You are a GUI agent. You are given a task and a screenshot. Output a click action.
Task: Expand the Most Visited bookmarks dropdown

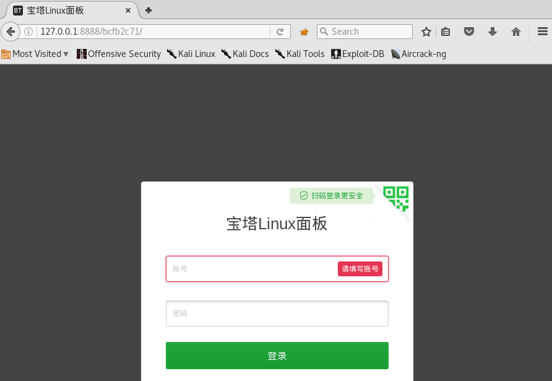pos(35,54)
